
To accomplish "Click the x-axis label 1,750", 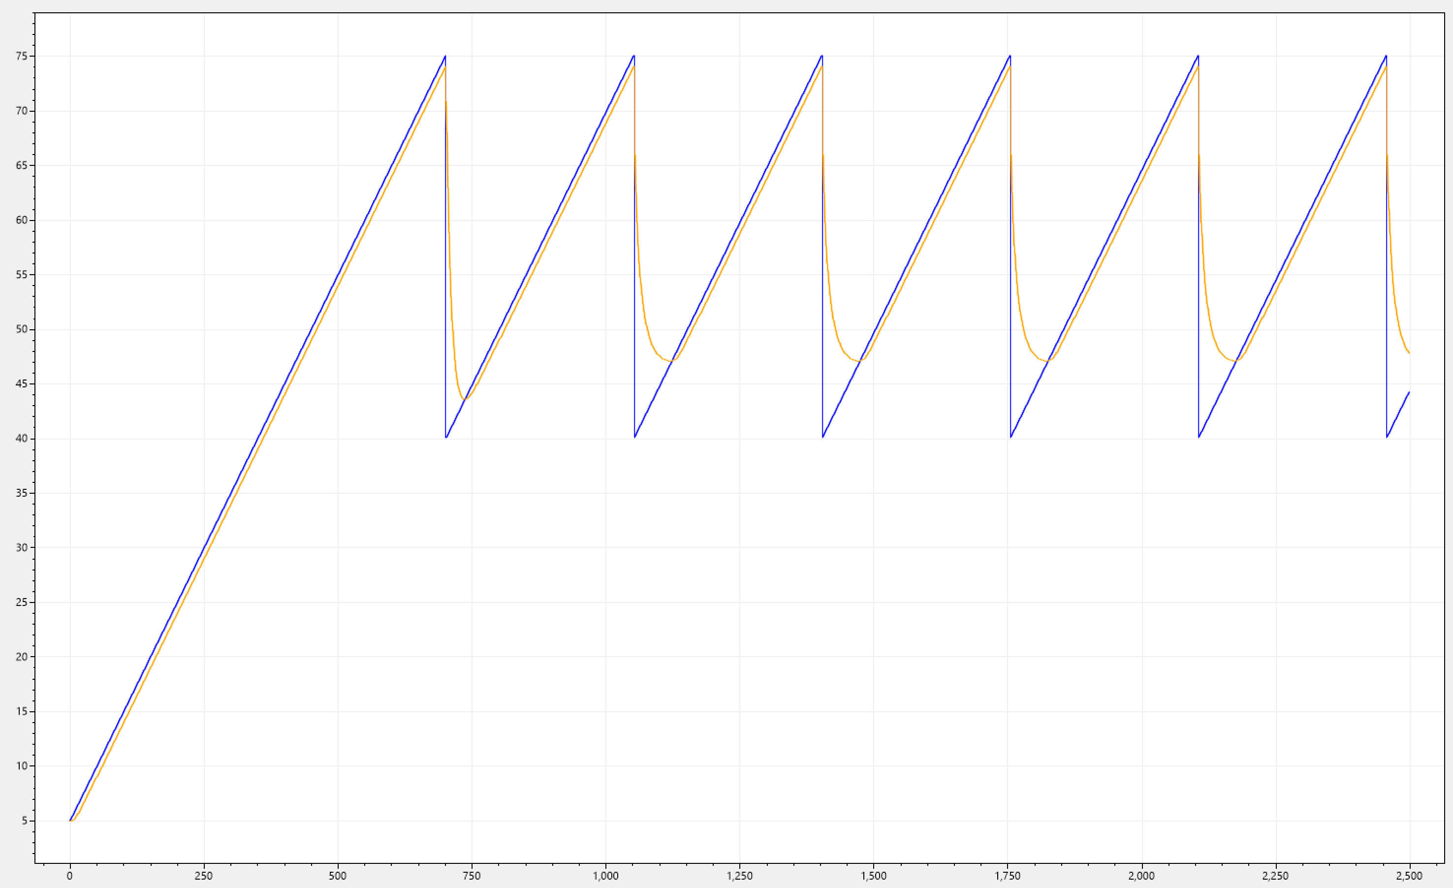I will (x=1008, y=876).
